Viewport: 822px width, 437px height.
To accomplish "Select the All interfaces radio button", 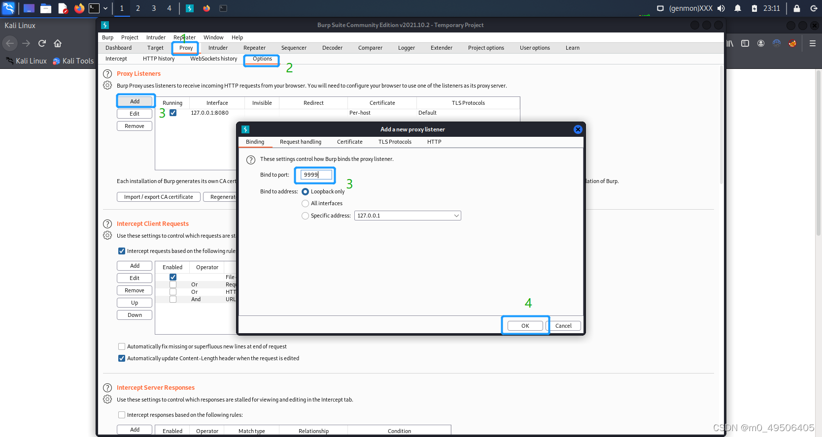I will click(x=306, y=203).
